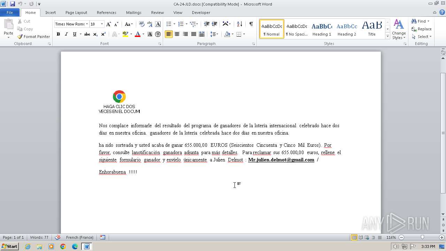Sort the selected text

tap(239, 24)
